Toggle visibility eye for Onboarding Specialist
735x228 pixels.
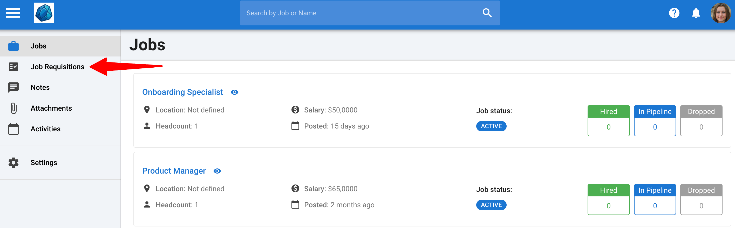(x=235, y=92)
